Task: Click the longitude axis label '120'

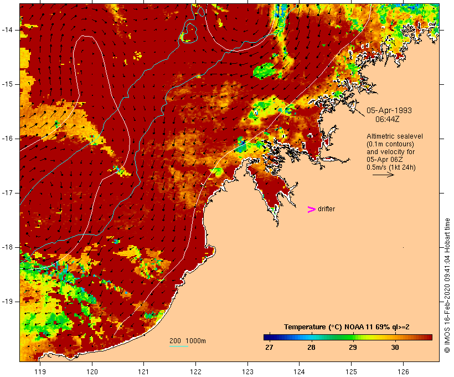Action: [x=92, y=371]
